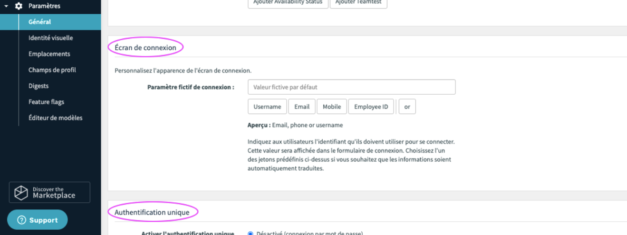Click the Marketplace cube icon
This screenshot has width=627, height=235.
pyautogui.click(x=21, y=192)
